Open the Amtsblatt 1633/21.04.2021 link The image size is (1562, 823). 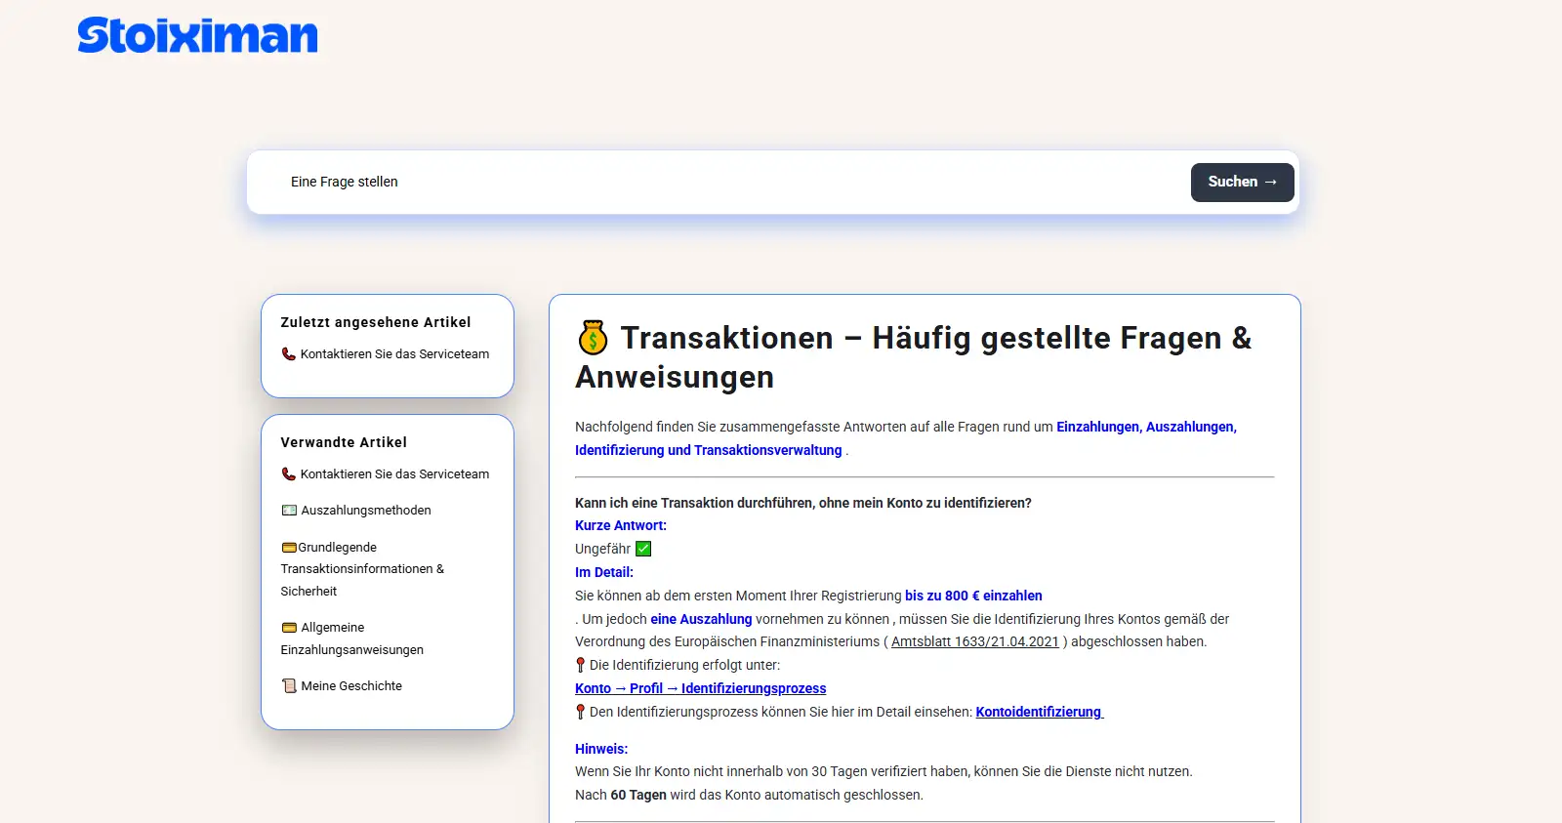click(974, 641)
